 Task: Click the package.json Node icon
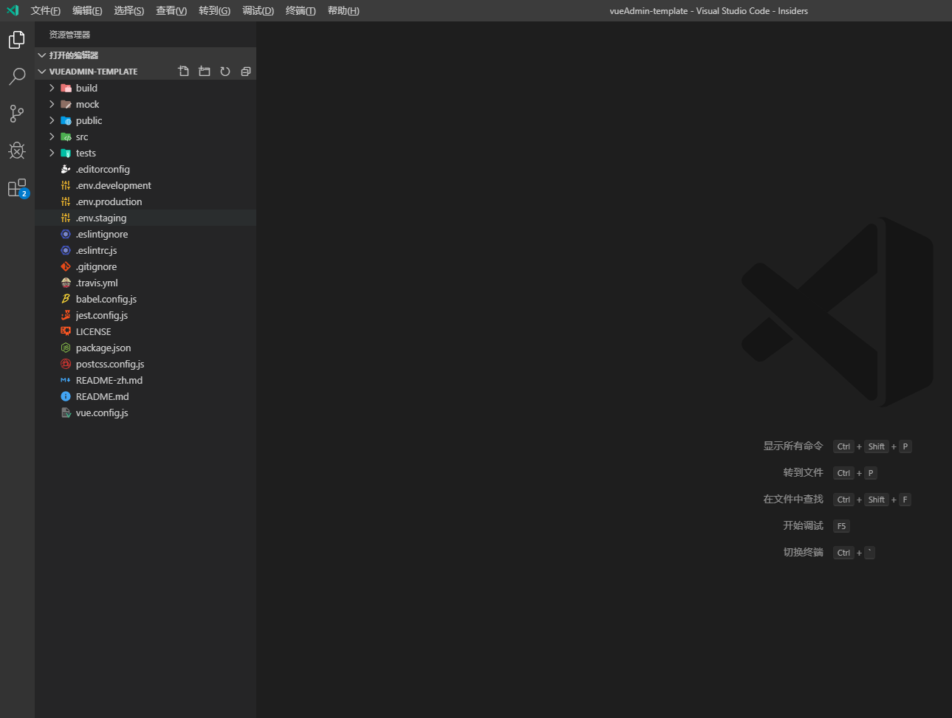coord(66,348)
